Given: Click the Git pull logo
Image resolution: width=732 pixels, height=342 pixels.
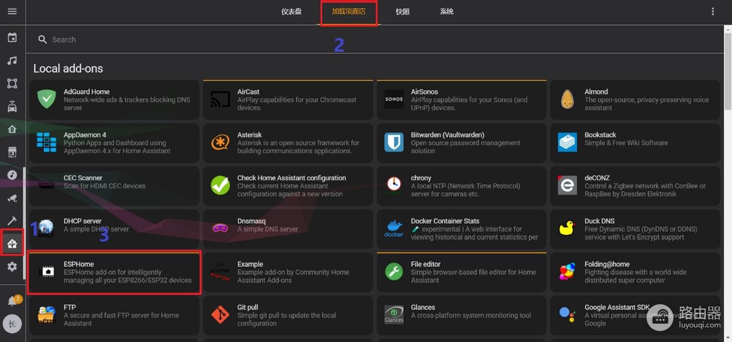Looking at the screenshot, I should tap(220, 315).
